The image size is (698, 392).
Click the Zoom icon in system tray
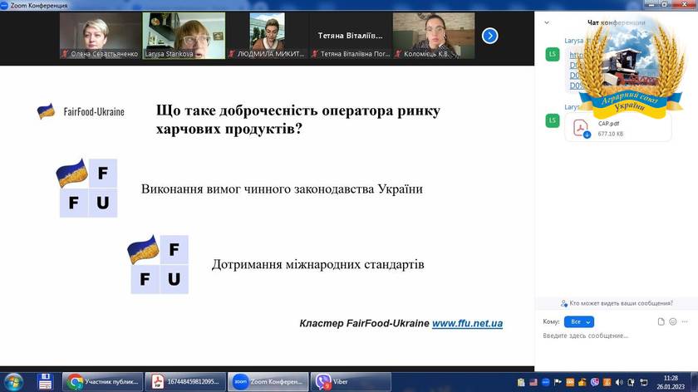(x=546, y=382)
